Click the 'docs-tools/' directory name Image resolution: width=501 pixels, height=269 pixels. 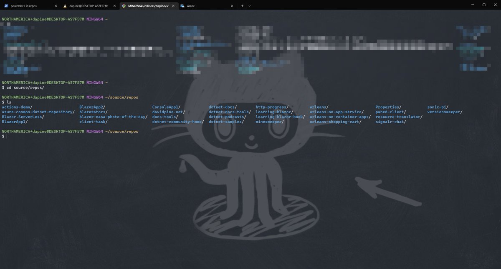165,117
